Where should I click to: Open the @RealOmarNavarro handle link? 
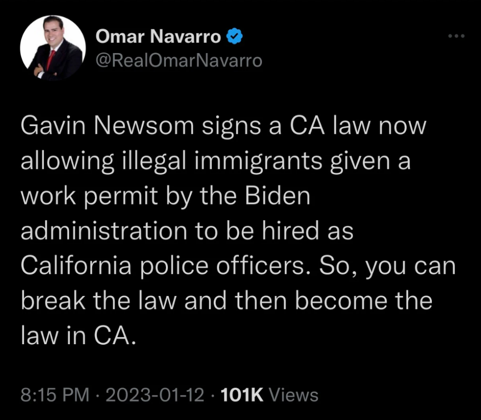click(179, 60)
